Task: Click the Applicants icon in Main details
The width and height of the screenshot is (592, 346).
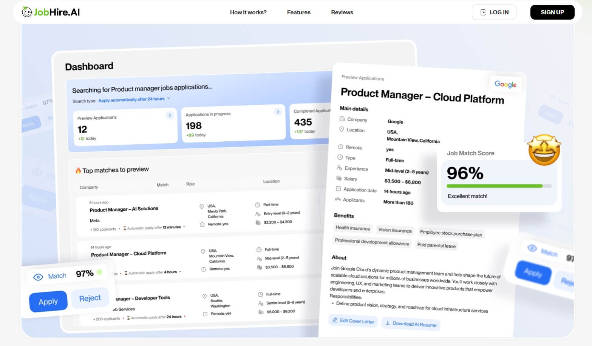Action: (x=339, y=200)
